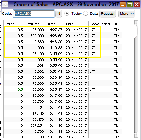Select price 10 in the 35,000 row
141x140 pixels.
click(14, 96)
